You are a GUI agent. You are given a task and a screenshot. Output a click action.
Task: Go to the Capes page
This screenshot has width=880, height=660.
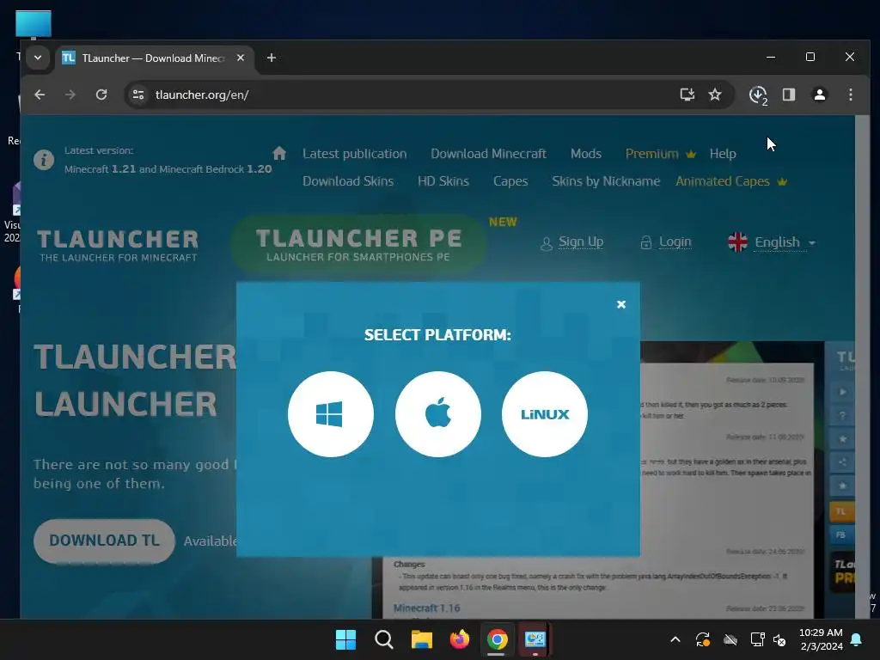510,181
